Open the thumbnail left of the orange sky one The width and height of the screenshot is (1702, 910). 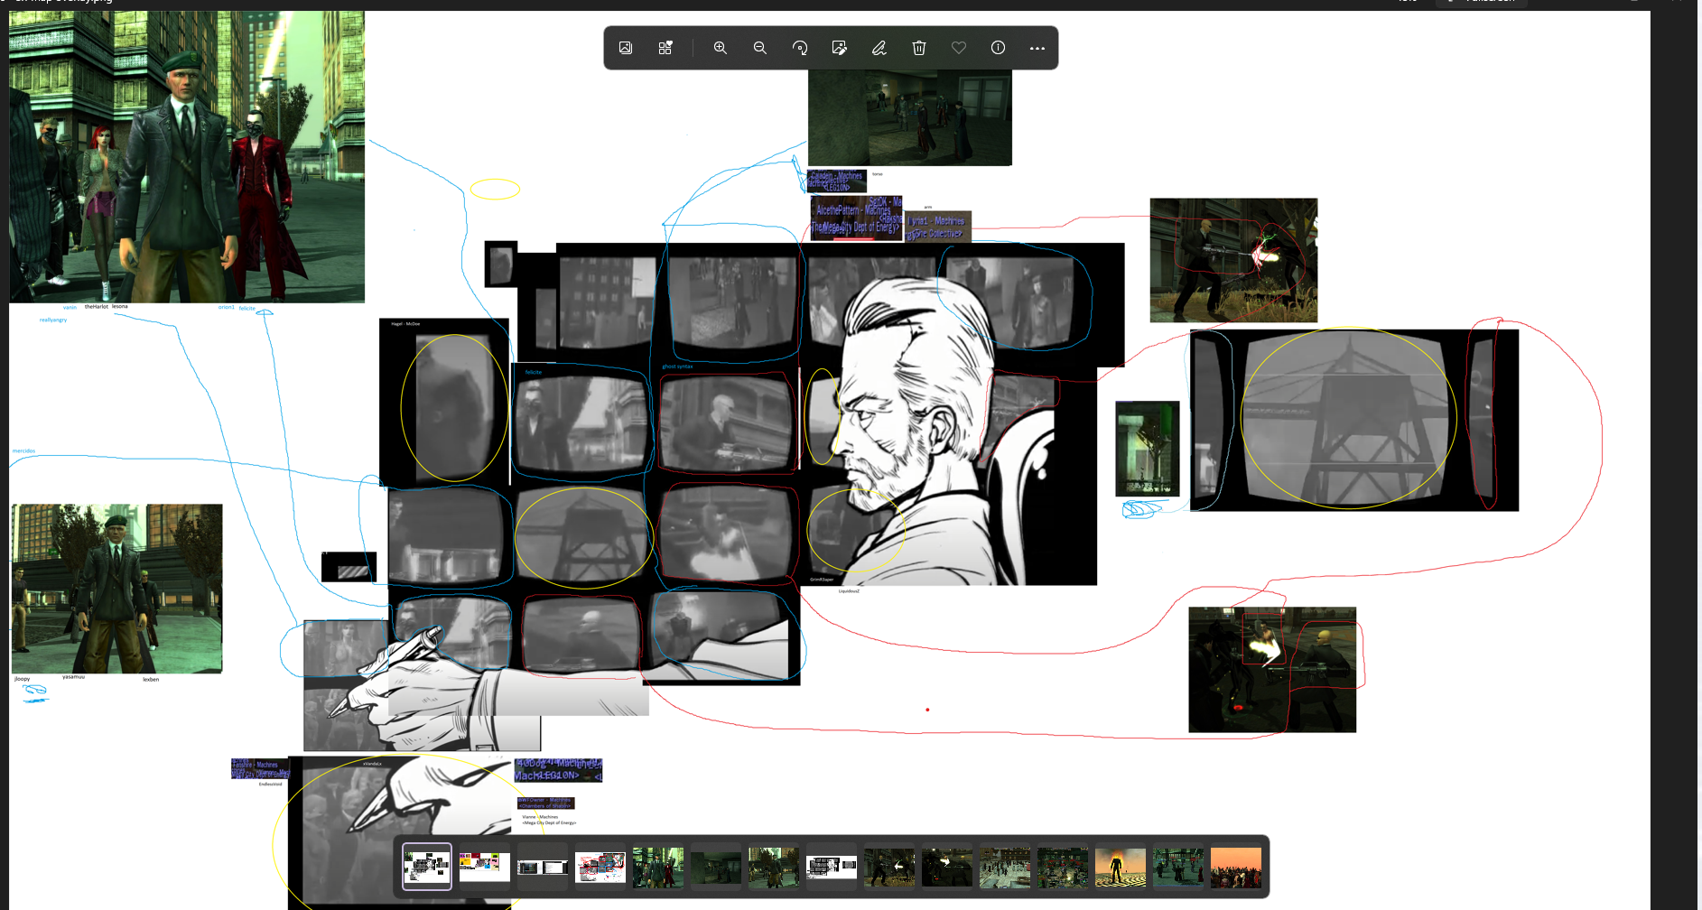point(1178,867)
